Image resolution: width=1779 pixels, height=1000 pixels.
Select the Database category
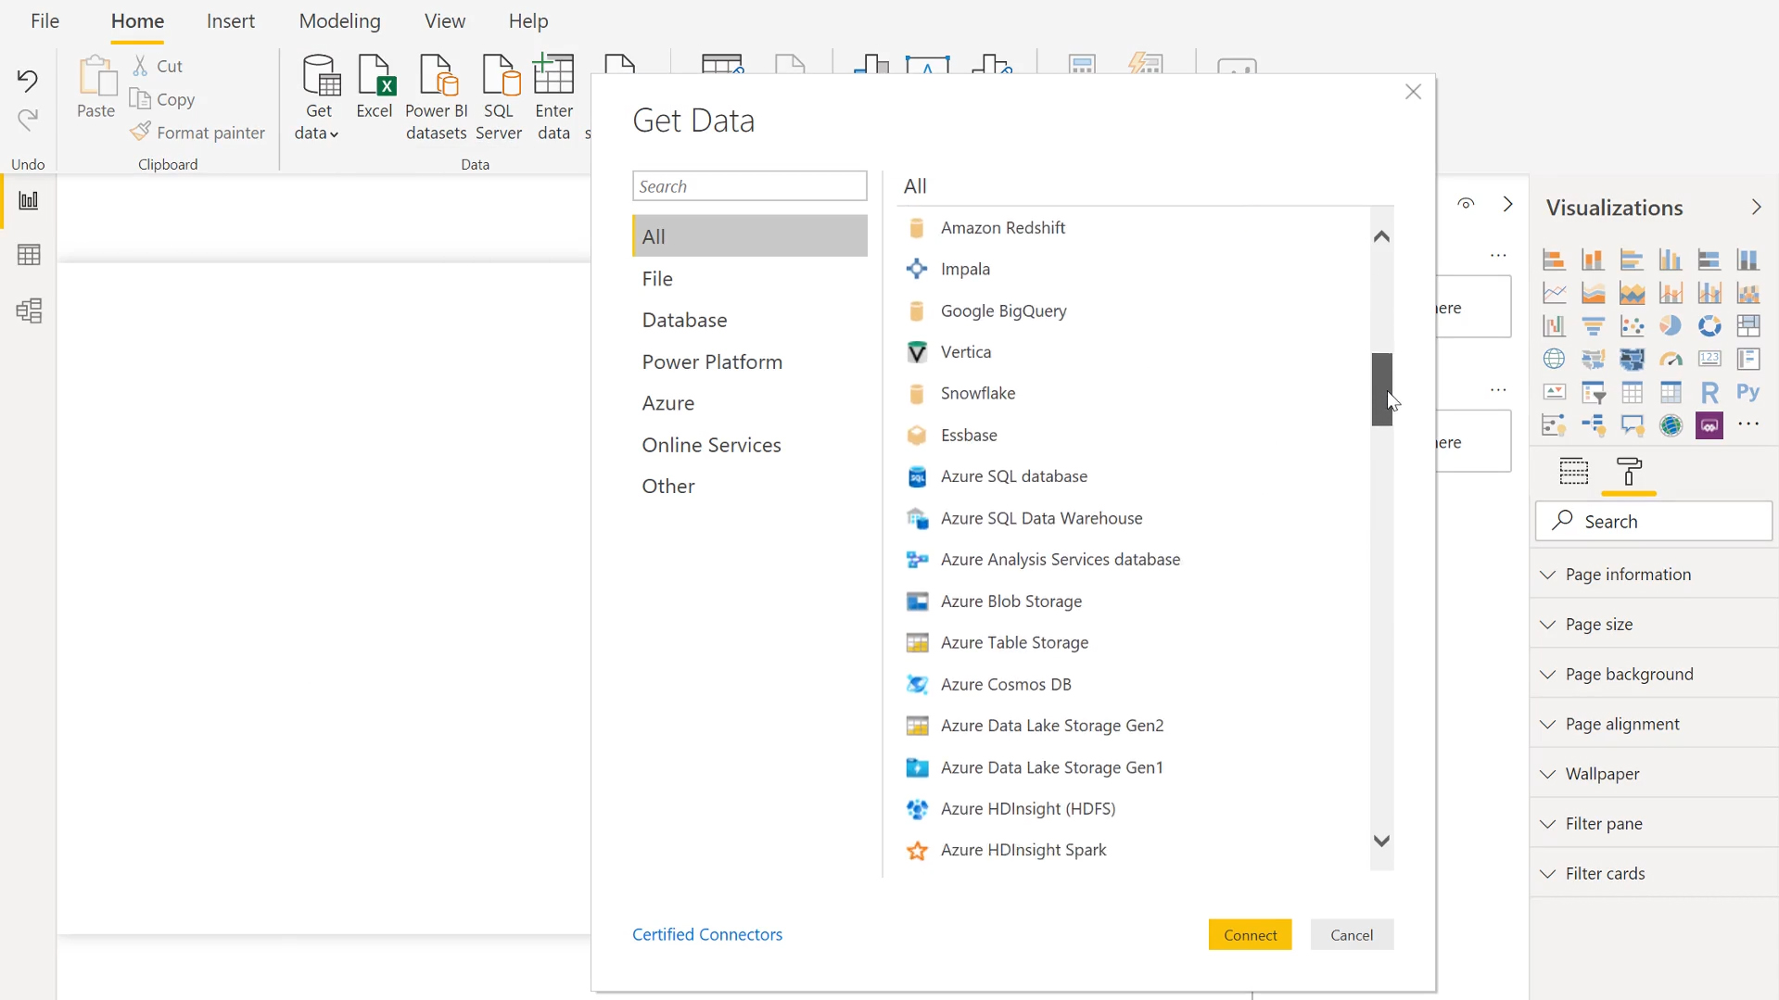point(749,320)
